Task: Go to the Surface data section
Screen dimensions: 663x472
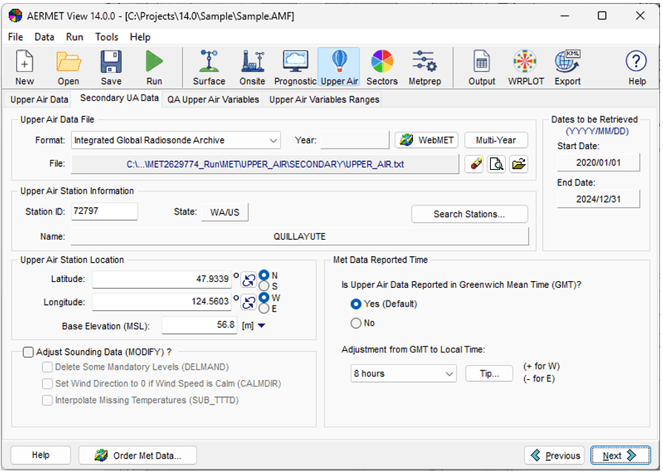Action: pos(209,68)
